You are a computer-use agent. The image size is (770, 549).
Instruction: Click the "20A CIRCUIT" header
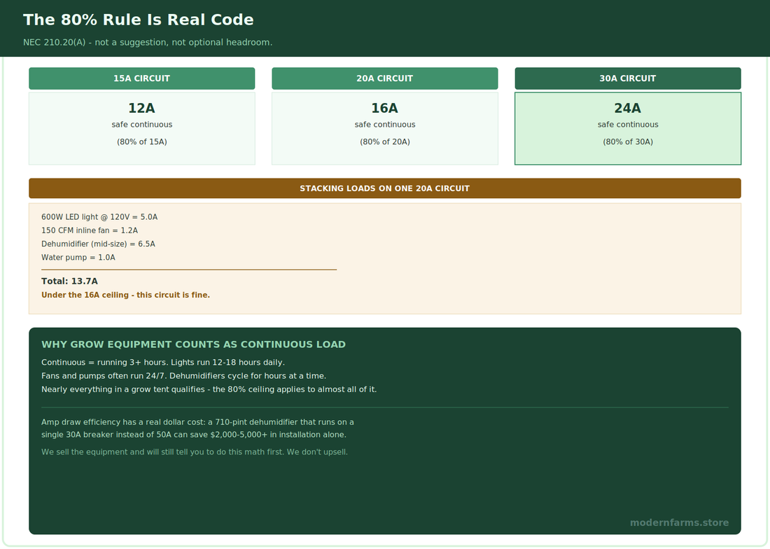(x=385, y=78)
